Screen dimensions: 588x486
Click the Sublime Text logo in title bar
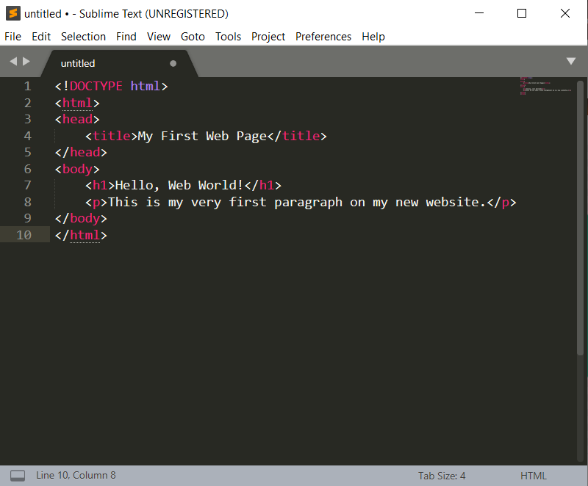point(12,13)
